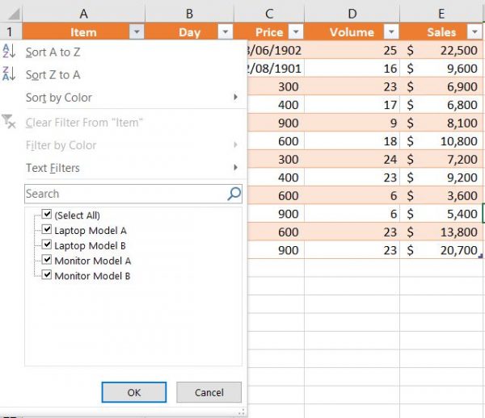The height and width of the screenshot is (418, 485).
Task: Uncheck Laptop Model B
Action: point(46,245)
